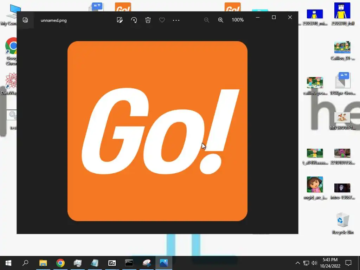Viewport: 360px width, 270px height.
Task: Open the Windows Start menu
Action: click(x=8, y=263)
